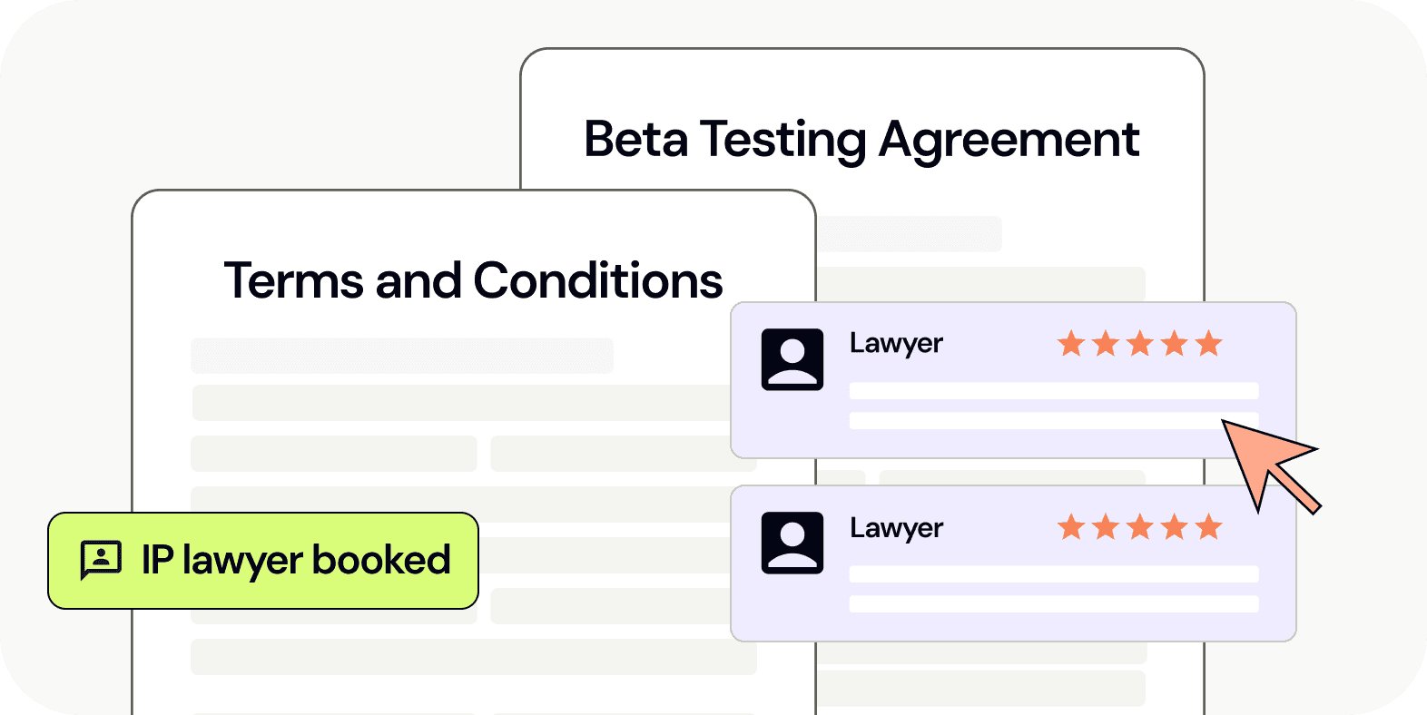Click the top Lawyer name label
The image size is (1427, 715).
point(896,345)
